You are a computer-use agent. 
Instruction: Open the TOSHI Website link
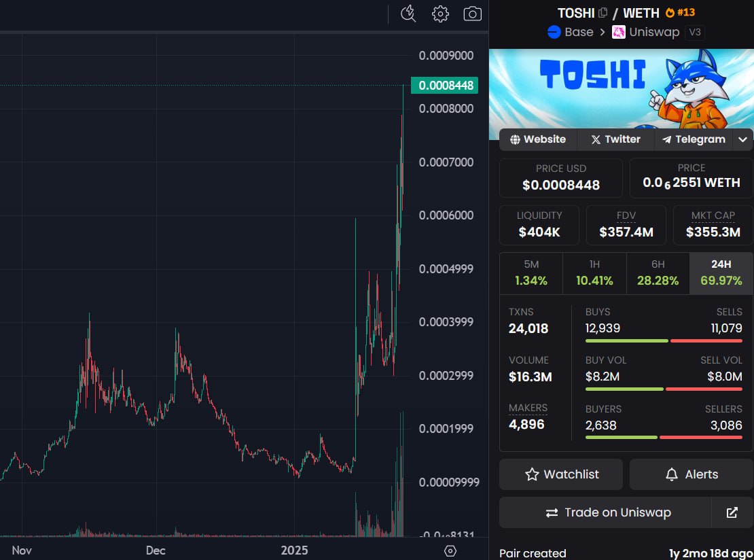pyautogui.click(x=537, y=139)
